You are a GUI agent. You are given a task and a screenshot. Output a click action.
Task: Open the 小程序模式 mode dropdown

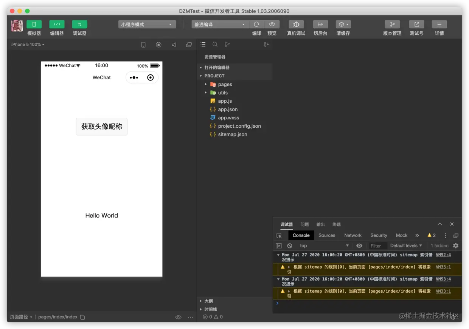point(147,25)
